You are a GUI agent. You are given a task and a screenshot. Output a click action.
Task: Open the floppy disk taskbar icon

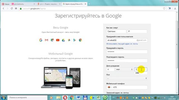coord(85,97)
